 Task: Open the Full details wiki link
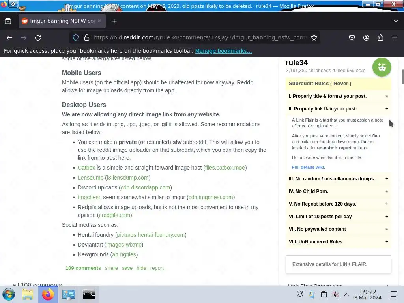(309, 167)
